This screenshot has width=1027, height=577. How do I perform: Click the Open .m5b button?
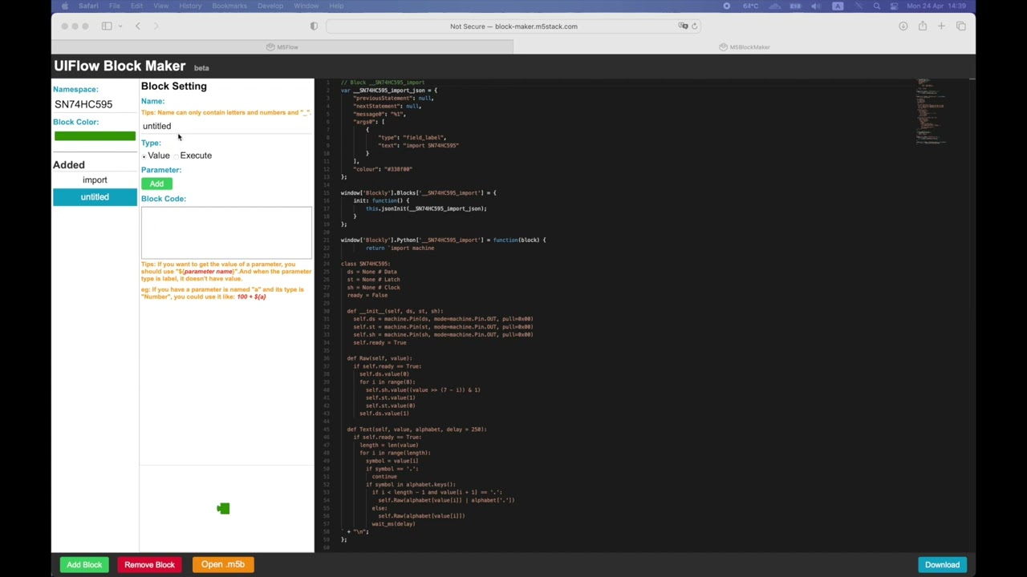click(223, 565)
